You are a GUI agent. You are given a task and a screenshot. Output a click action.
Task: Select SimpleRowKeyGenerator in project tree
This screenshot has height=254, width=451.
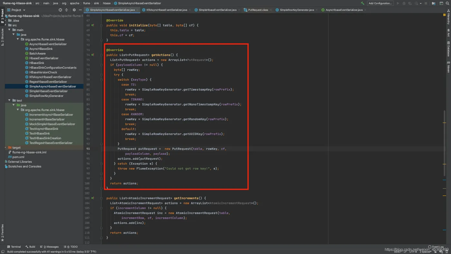click(46, 96)
